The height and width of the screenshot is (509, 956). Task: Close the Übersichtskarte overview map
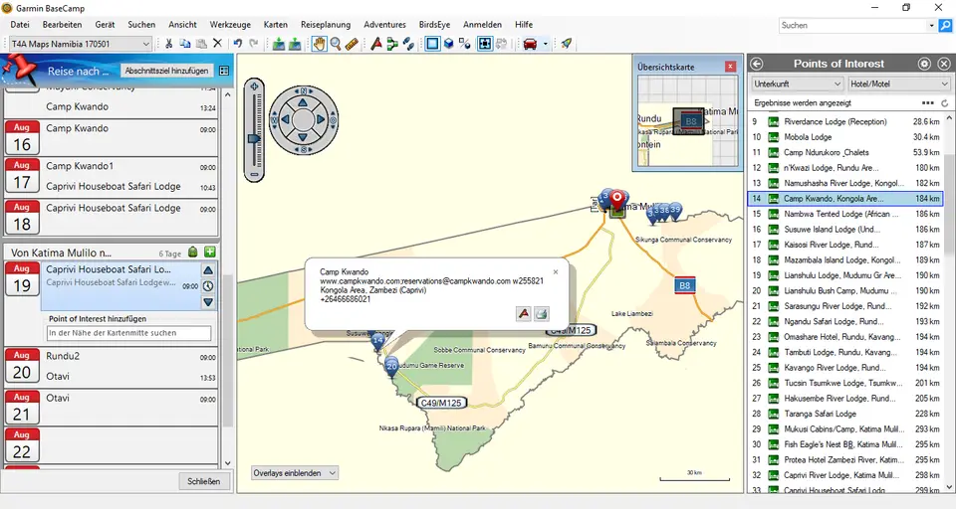pyautogui.click(x=730, y=67)
